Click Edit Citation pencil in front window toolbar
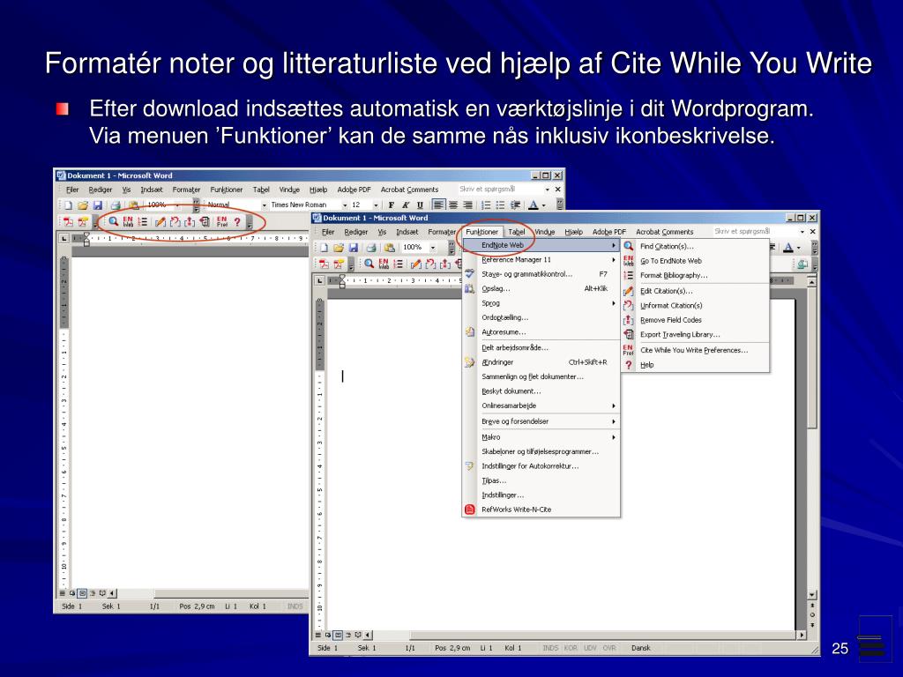Screen dimensions: 903x677 click(x=416, y=264)
